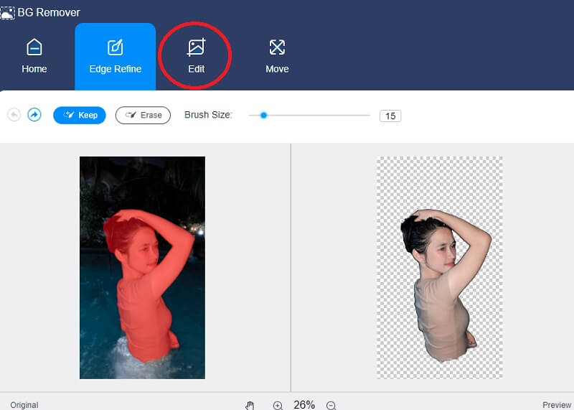This screenshot has height=410, width=574.
Task: Enable the Keep brush mode
Action: pos(80,115)
